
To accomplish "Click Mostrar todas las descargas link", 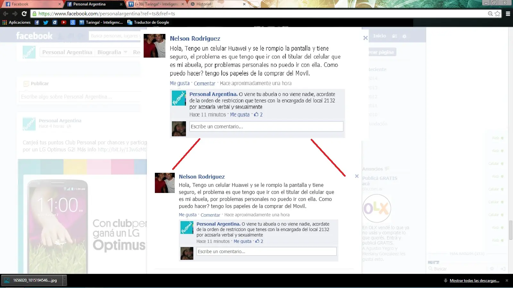I will pyautogui.click(x=475, y=281).
